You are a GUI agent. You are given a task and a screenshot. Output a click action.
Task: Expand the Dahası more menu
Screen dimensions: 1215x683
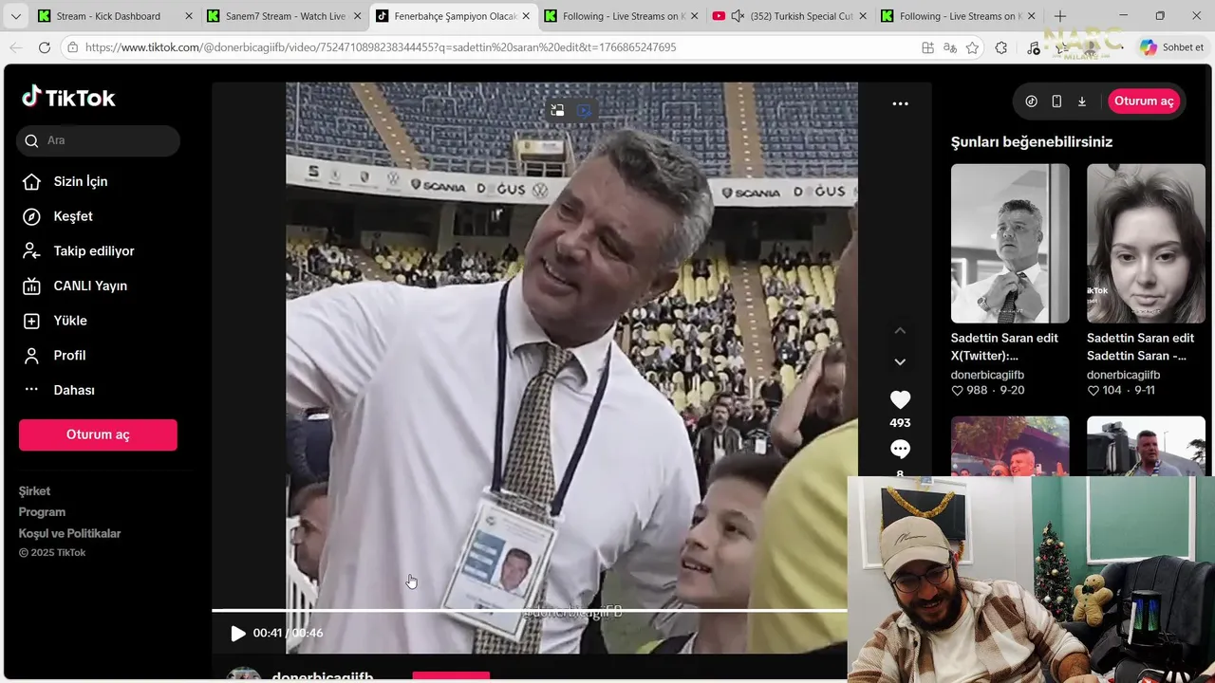pos(58,390)
